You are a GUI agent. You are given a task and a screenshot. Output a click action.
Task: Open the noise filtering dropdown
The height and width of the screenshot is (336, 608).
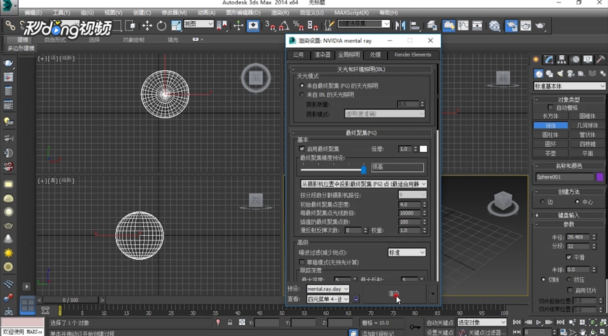[x=407, y=252]
